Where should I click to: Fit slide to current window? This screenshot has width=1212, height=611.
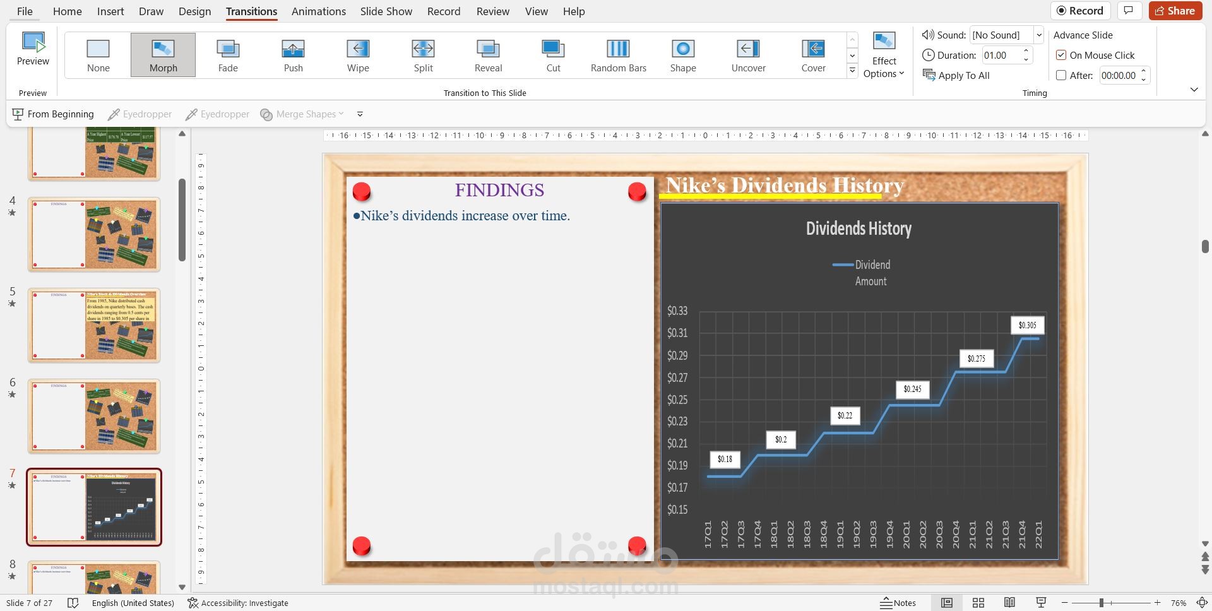(1202, 603)
